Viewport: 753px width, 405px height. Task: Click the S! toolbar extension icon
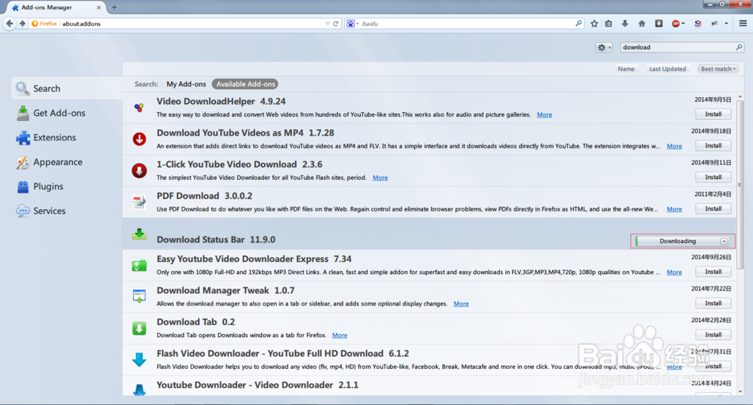pyautogui.click(x=698, y=23)
